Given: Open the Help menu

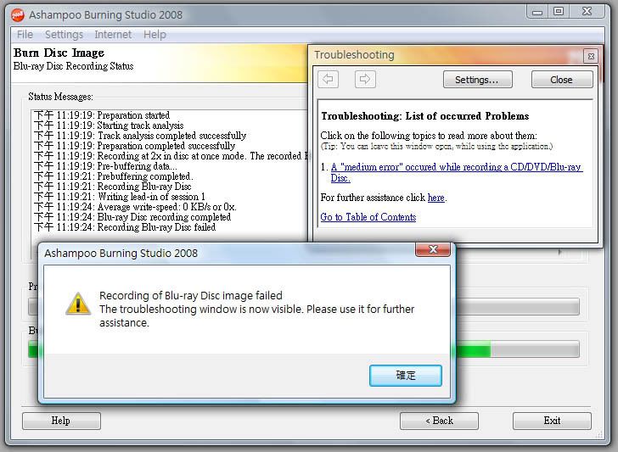Looking at the screenshot, I should [x=154, y=35].
